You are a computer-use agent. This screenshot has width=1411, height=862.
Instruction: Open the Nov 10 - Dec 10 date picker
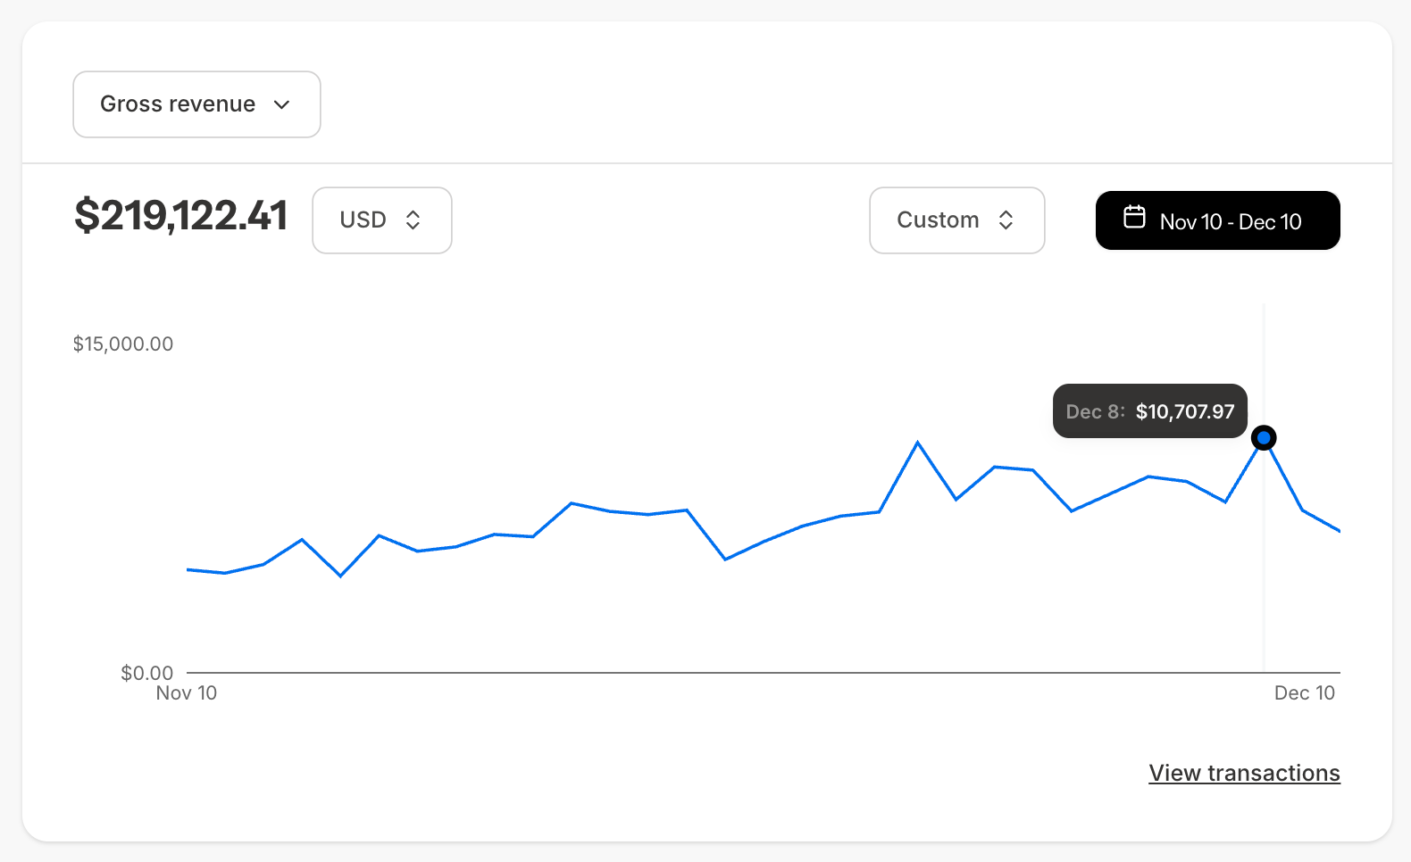coord(1217,220)
